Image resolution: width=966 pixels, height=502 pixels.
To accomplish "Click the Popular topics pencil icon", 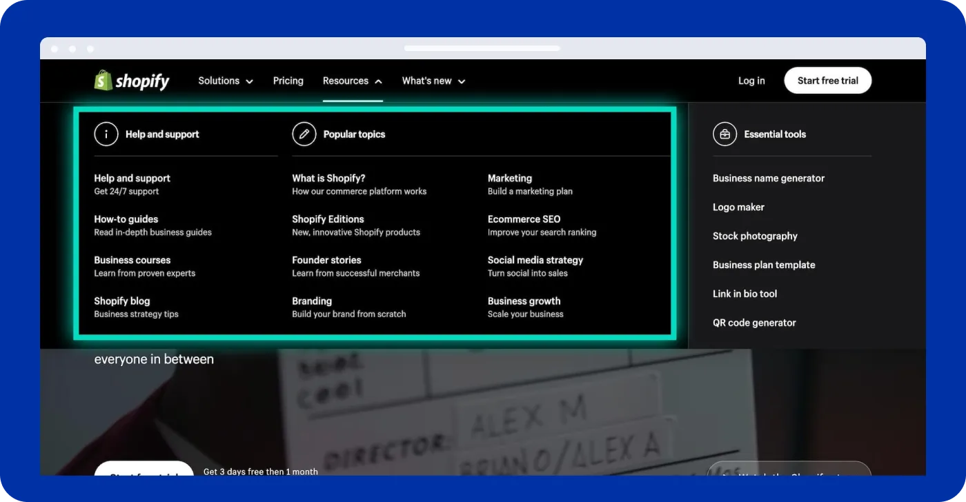I will [x=304, y=134].
